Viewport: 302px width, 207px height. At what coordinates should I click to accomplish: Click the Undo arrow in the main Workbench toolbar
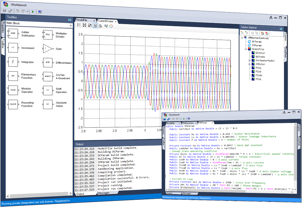18,11
